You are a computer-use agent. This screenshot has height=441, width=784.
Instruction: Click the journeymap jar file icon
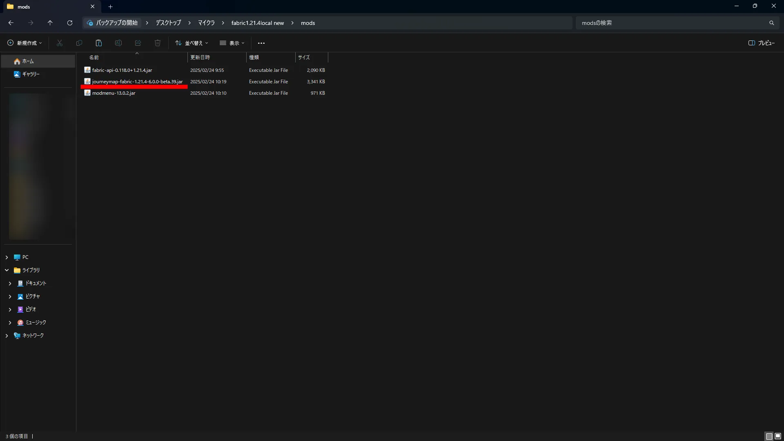point(87,81)
